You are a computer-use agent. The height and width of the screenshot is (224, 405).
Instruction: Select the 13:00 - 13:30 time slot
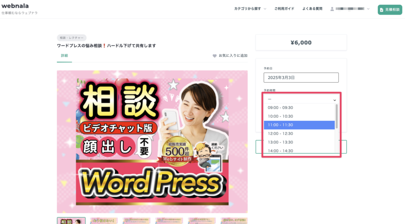(x=299, y=142)
